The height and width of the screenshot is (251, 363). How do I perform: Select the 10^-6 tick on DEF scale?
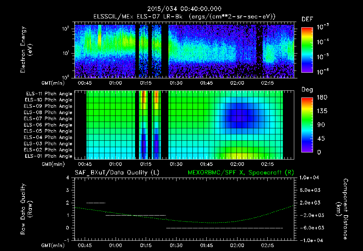tap(323, 72)
